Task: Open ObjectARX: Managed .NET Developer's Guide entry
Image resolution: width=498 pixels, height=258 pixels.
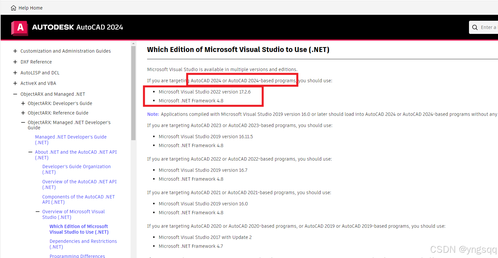Action: tap(69, 125)
